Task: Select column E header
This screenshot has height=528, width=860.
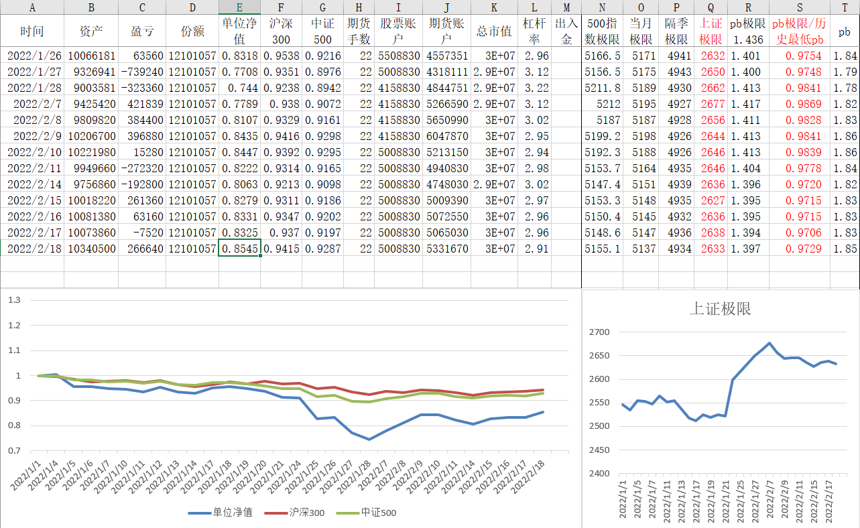Action: (239, 7)
